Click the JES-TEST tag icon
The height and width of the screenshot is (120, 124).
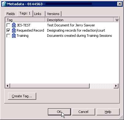tap(14, 25)
